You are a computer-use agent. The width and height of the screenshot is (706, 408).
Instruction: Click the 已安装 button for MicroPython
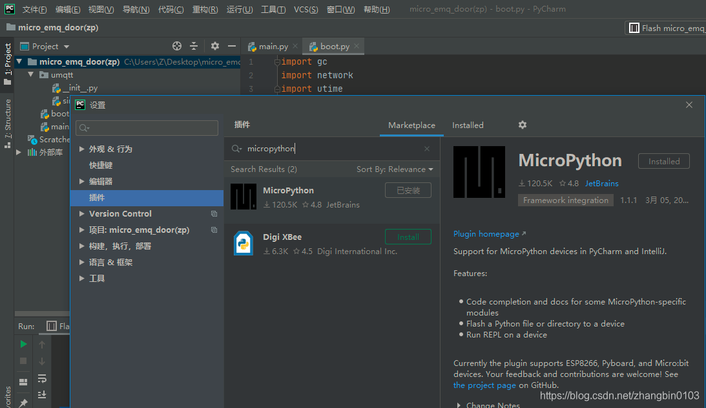click(x=408, y=190)
